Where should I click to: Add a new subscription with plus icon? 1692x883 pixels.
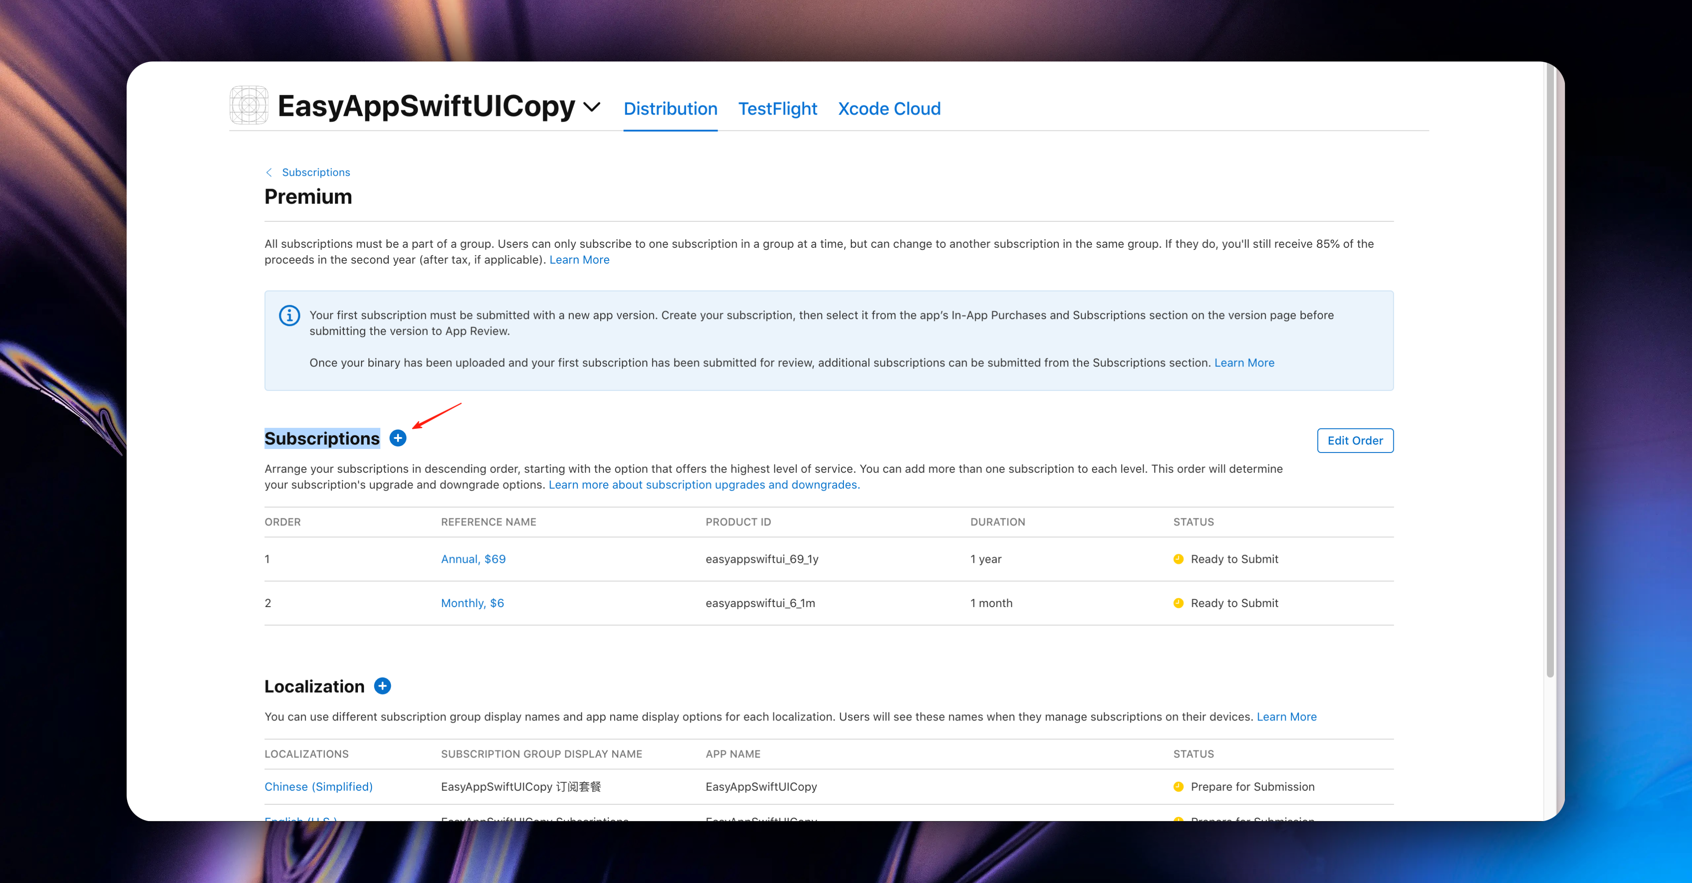[397, 438]
